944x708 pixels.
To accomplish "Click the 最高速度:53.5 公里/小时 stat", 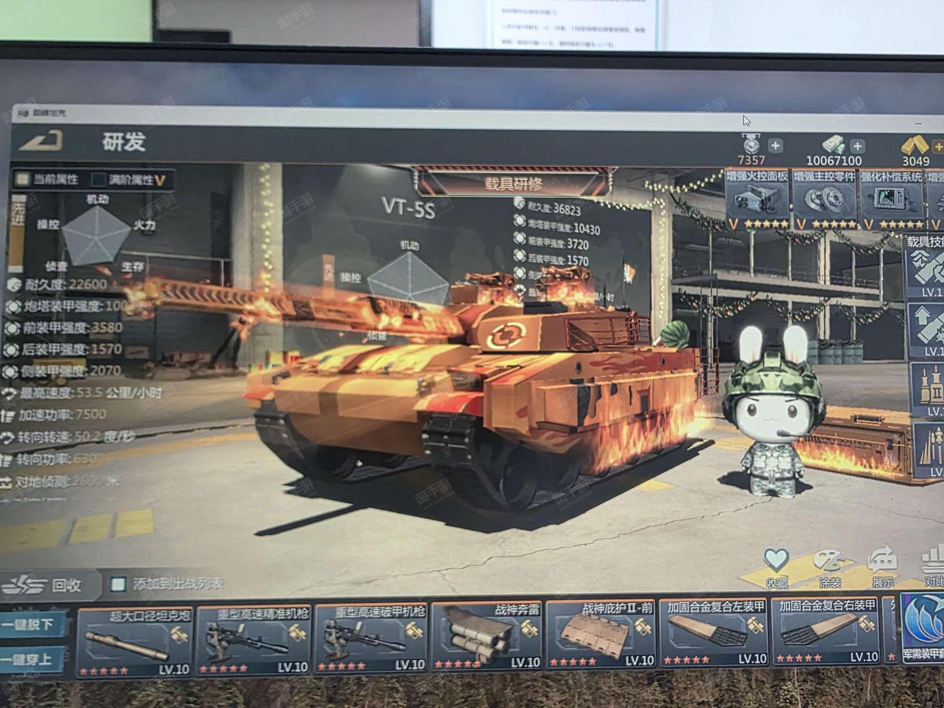I will click(x=83, y=393).
